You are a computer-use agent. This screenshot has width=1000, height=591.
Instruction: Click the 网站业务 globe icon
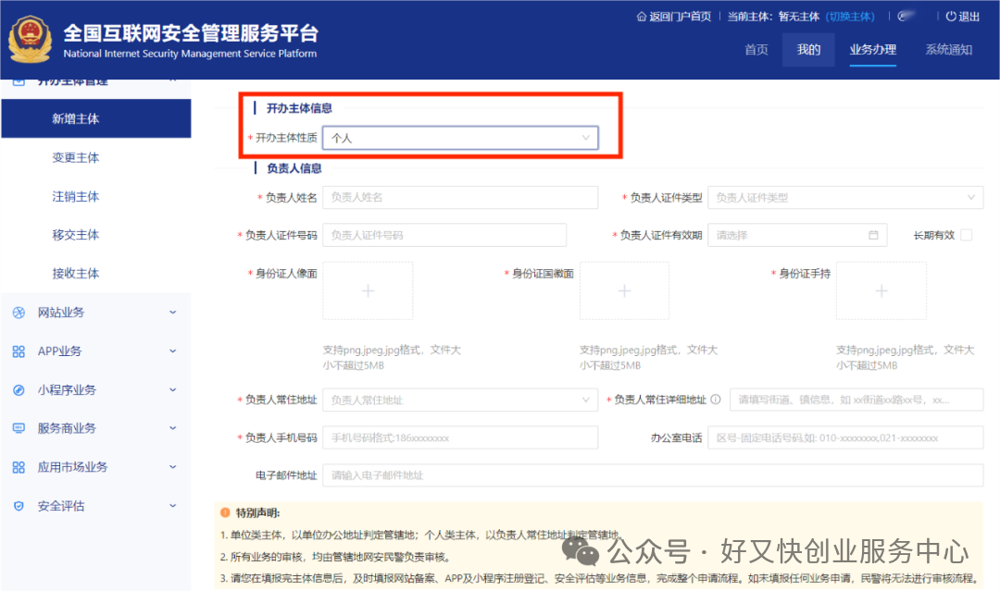[x=19, y=313]
